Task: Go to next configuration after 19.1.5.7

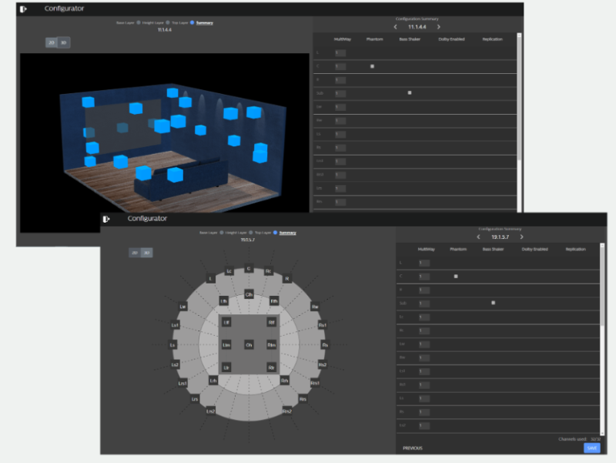Action: 522,237
